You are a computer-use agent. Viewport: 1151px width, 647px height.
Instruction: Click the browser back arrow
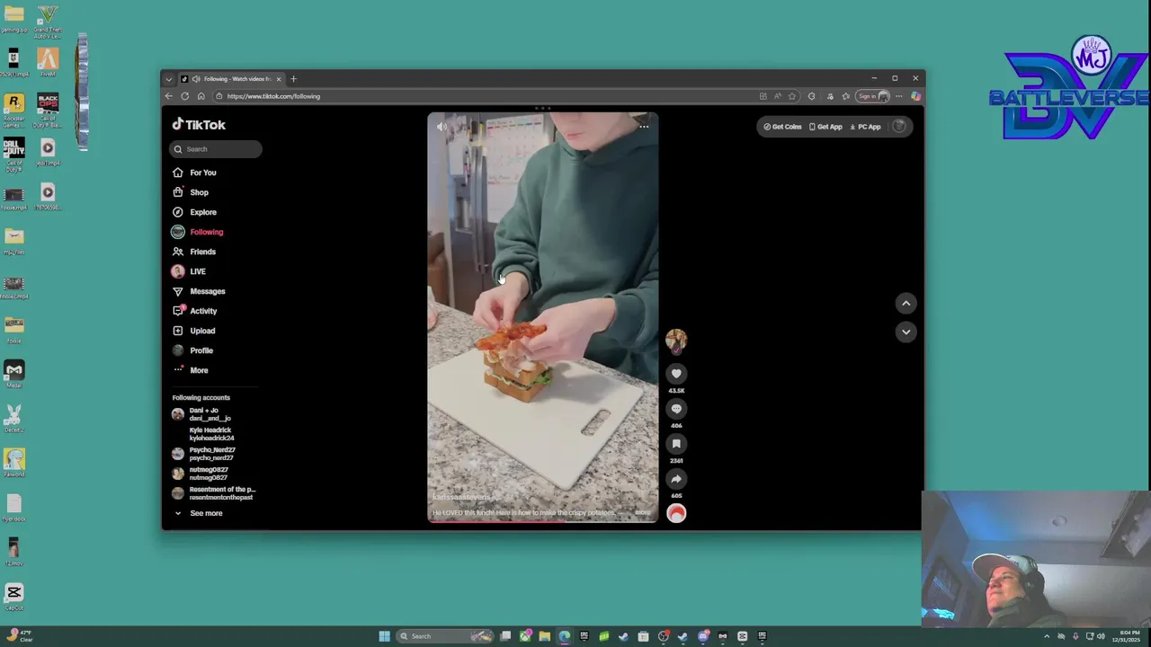click(168, 96)
